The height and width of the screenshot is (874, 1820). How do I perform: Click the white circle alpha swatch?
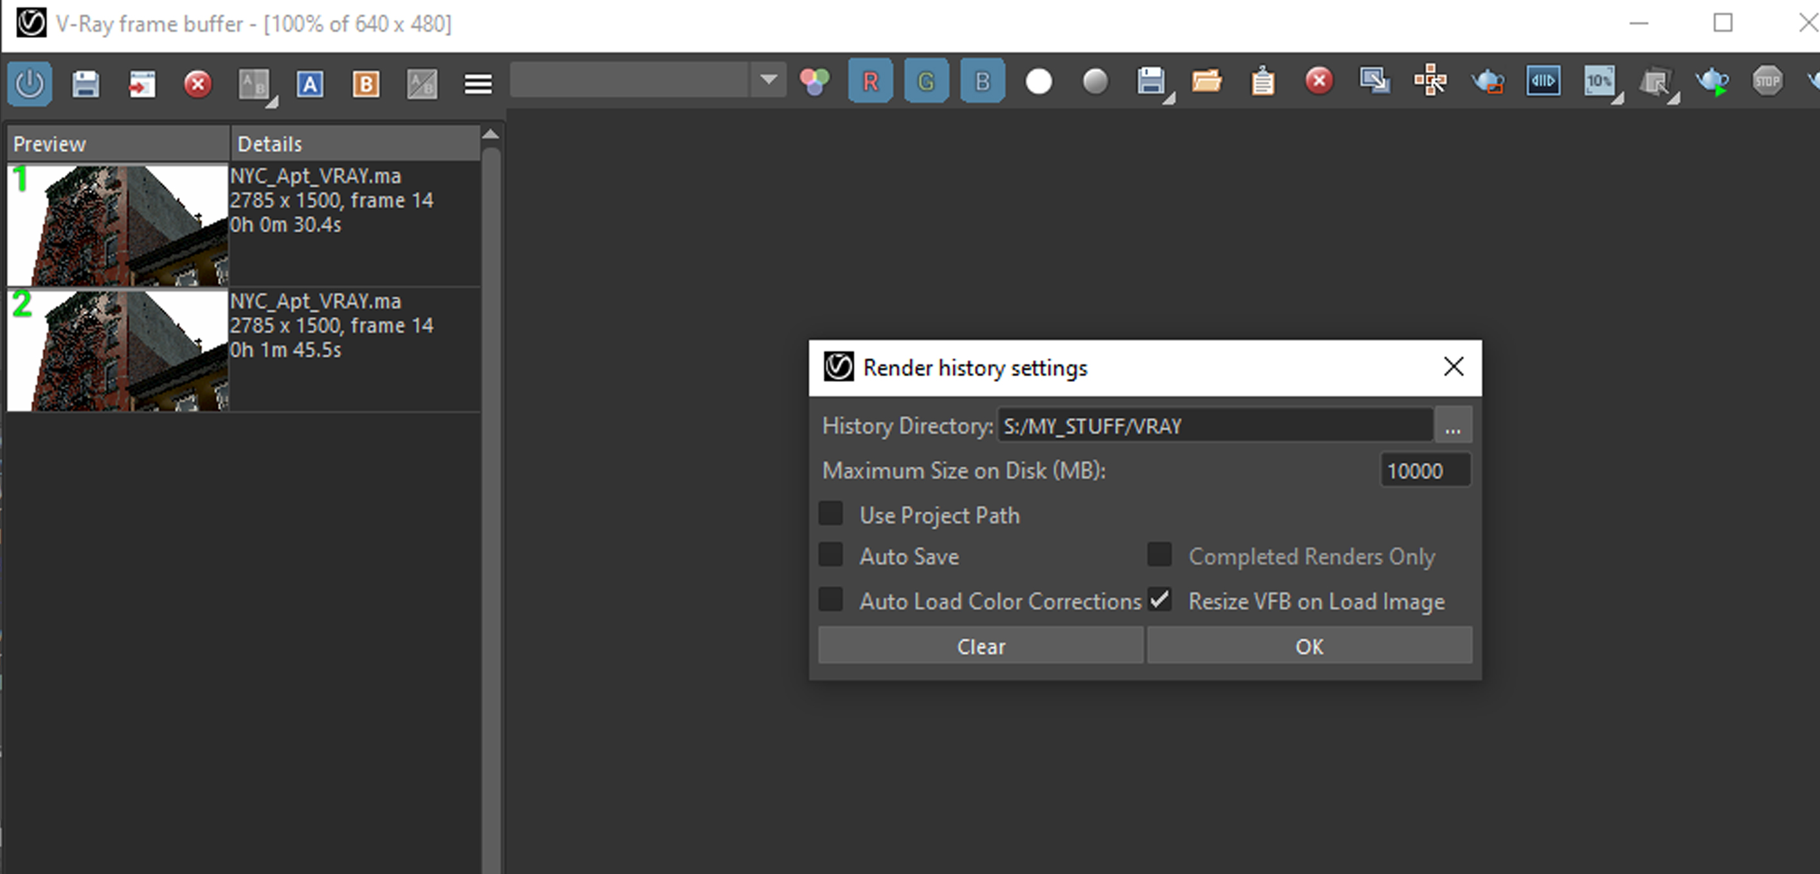(1039, 82)
